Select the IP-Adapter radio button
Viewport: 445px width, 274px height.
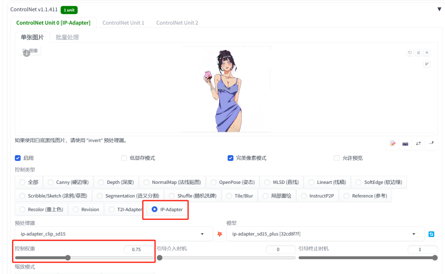click(155, 209)
